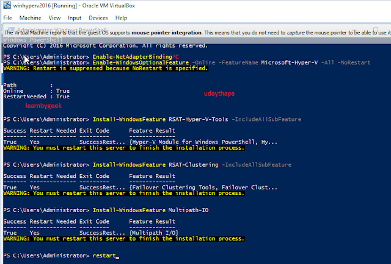Click restart warning below Failover Clustering result
The width and height of the screenshot is (391, 264).
pyautogui.click(x=124, y=193)
